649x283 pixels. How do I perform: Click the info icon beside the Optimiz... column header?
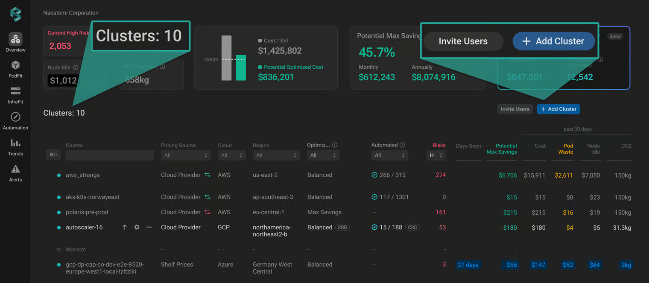(335, 145)
